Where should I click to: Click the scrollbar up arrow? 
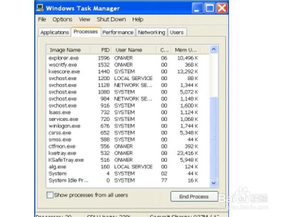tap(214, 49)
